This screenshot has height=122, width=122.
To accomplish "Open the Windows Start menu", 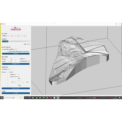I will (2, 98).
